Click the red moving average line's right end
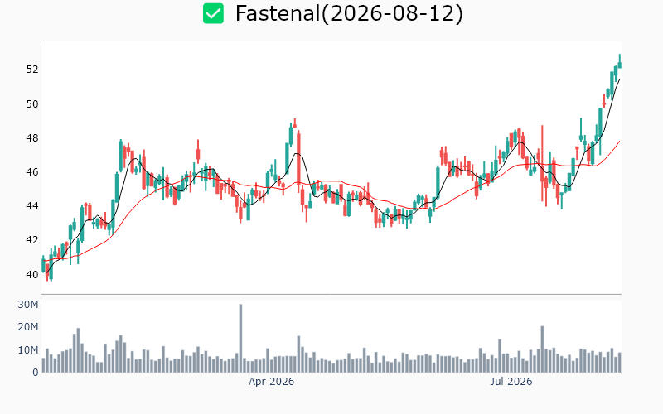Screen dimensions: 663x414 619,141
